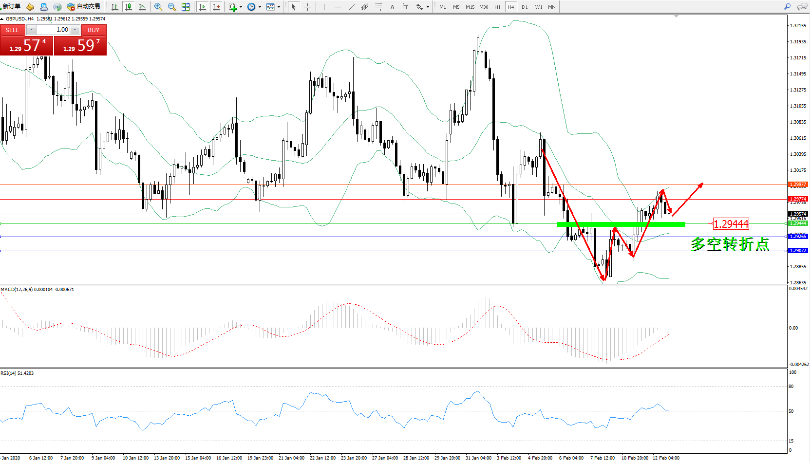Open the chart templates dropdown
The width and height of the screenshot is (810, 462).
(x=279, y=7)
